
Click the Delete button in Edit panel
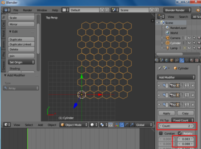point(21,49)
